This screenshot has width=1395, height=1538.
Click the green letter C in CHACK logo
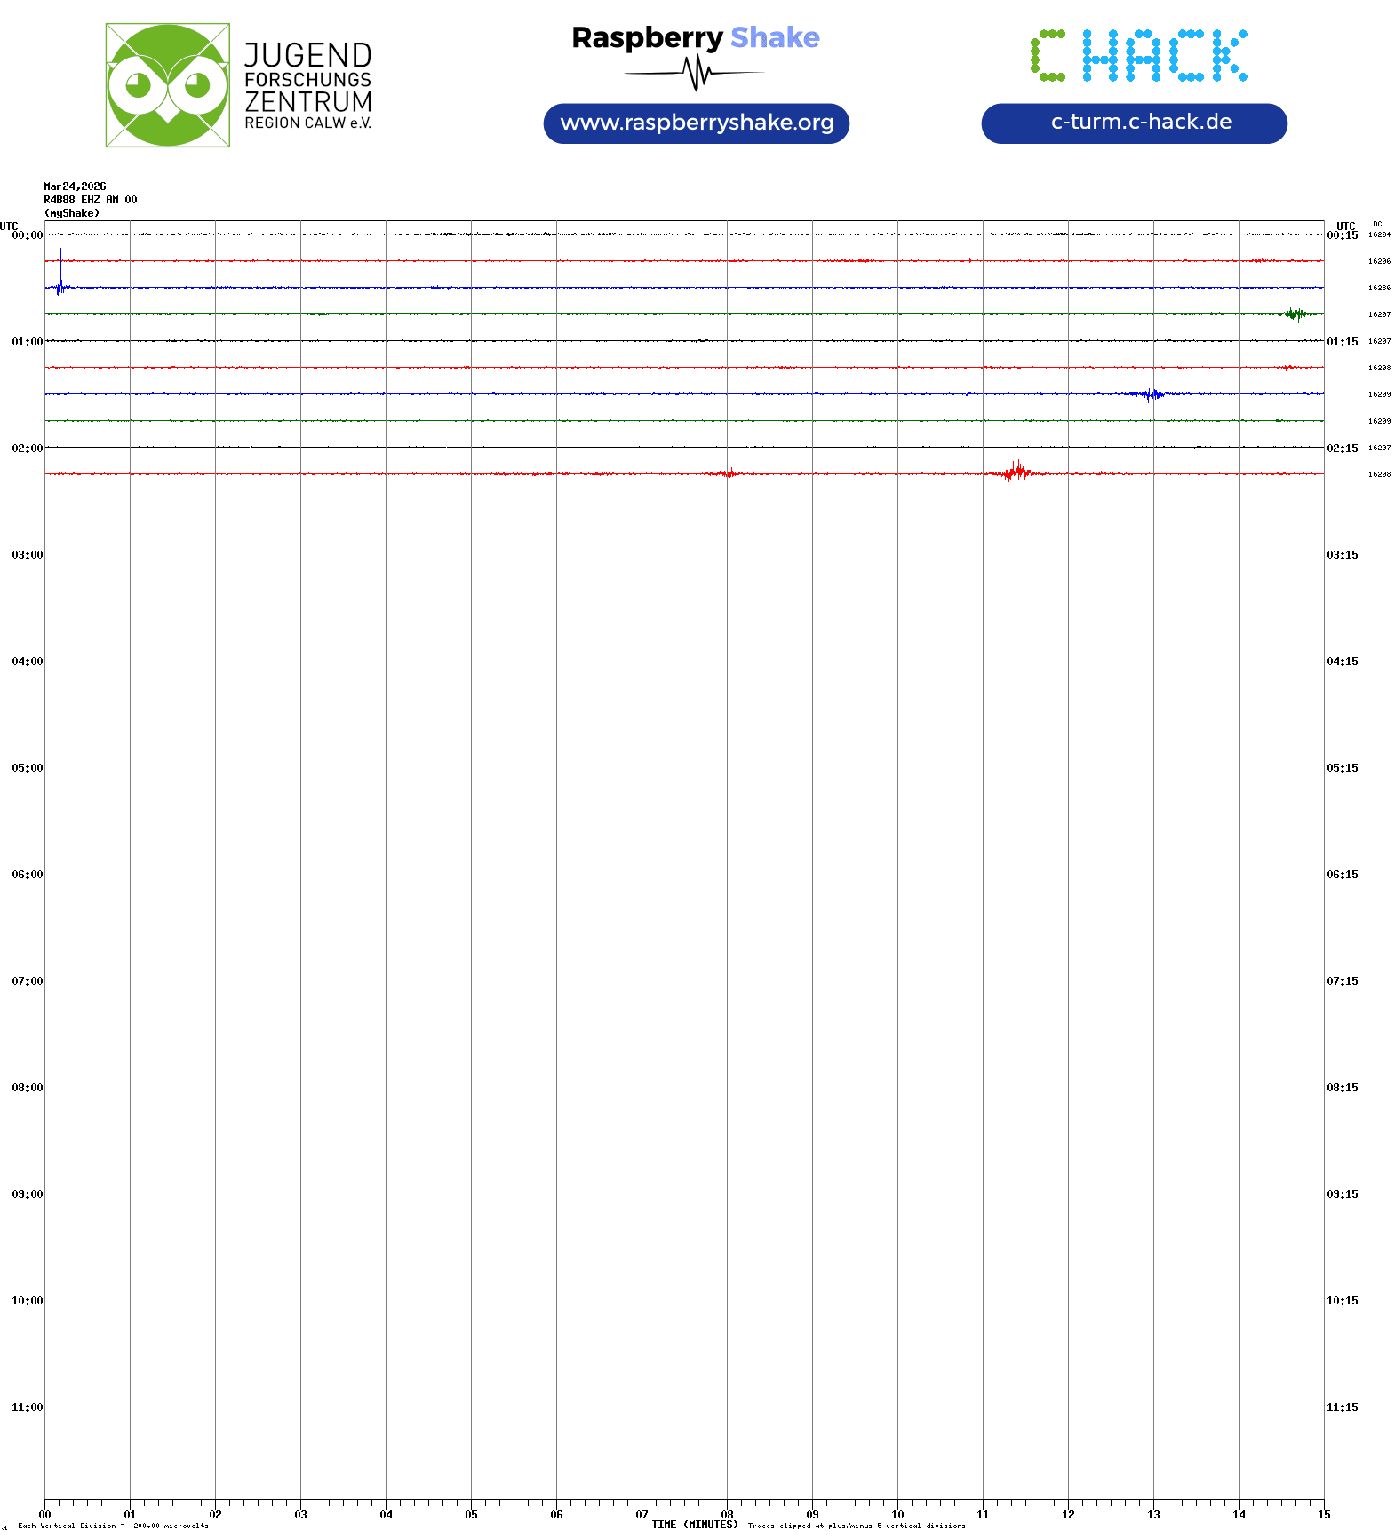(1048, 56)
